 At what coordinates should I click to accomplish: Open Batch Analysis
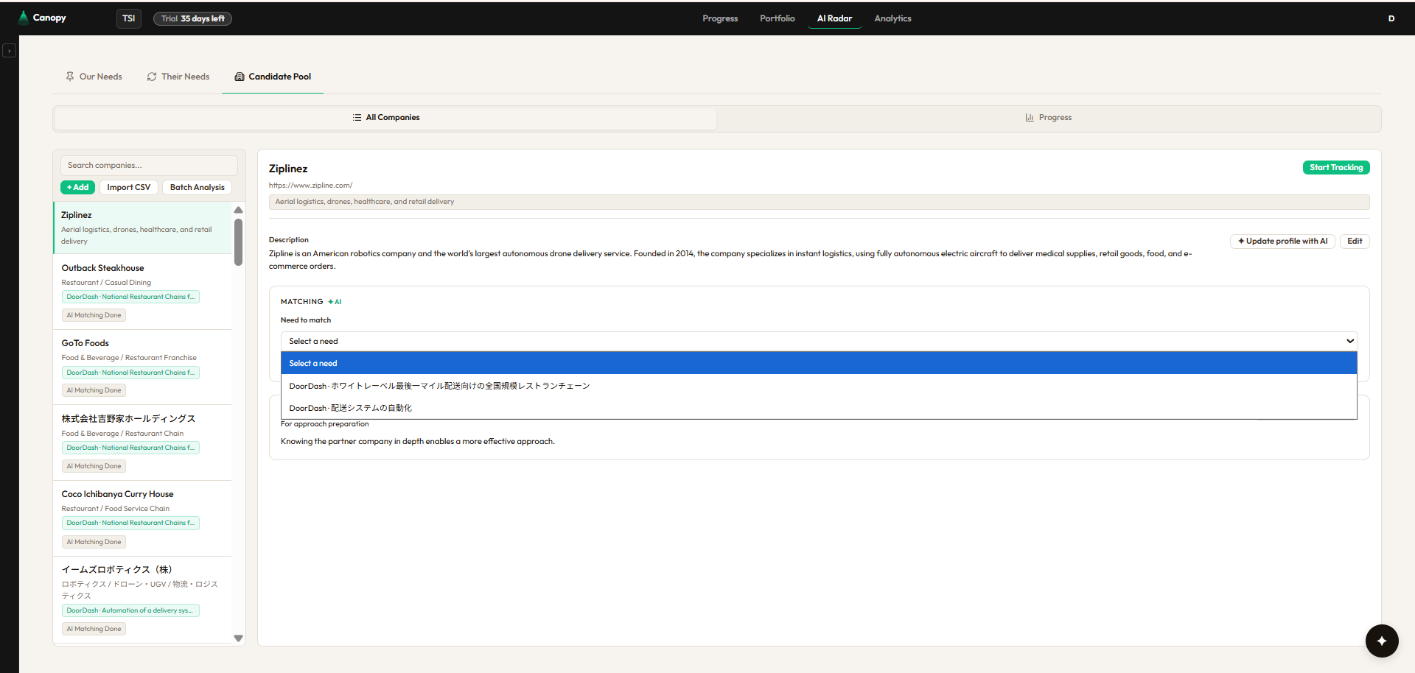pos(198,188)
